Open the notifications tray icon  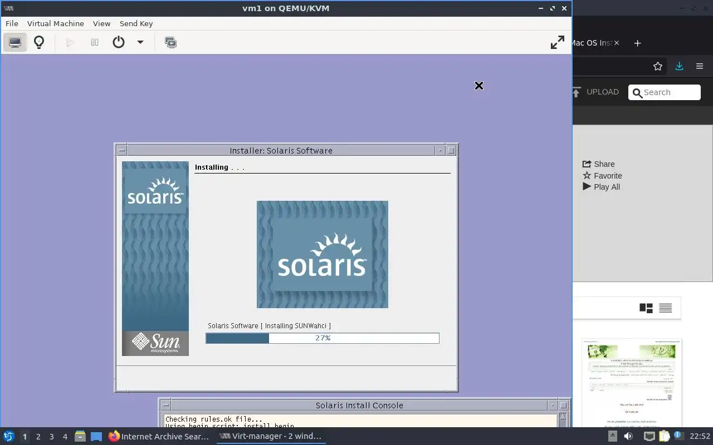coord(678,437)
